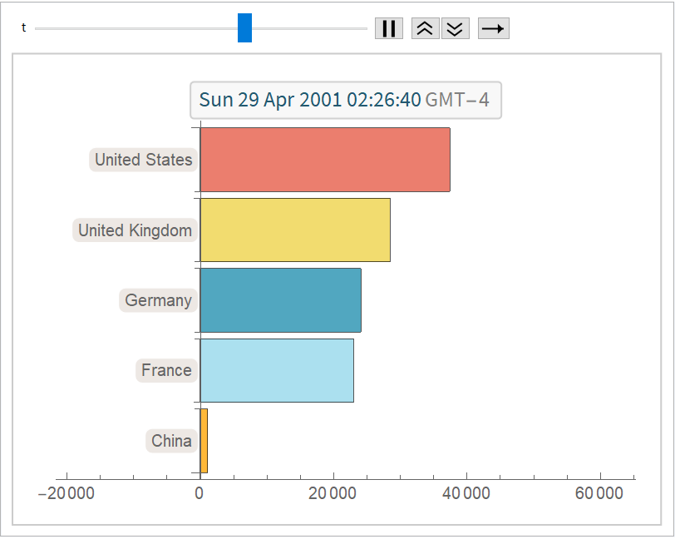Click the Germany country label
Viewport: 675px width, 539px height.
tap(158, 300)
